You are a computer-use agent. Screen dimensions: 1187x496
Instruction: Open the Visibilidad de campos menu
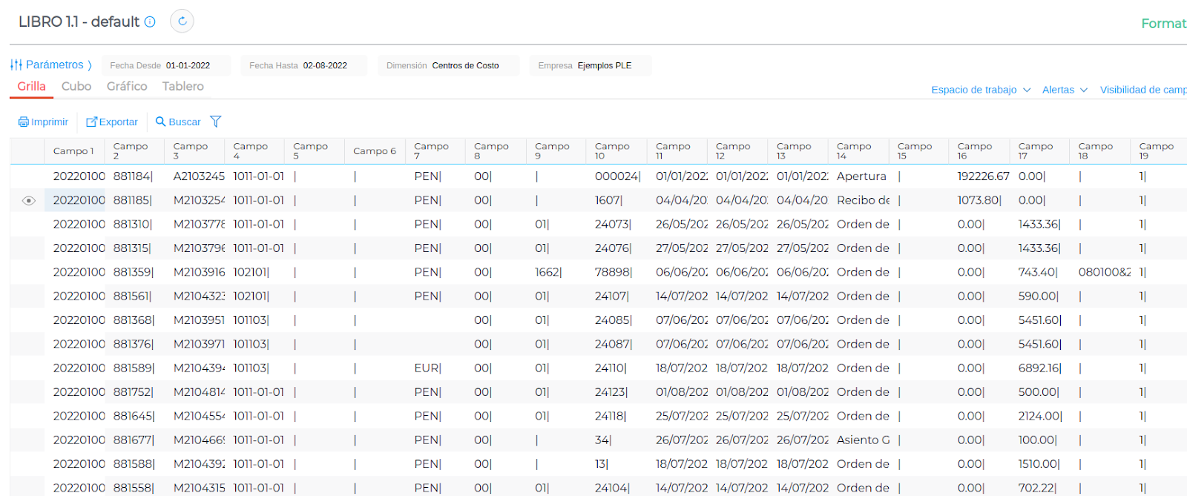tap(1142, 90)
